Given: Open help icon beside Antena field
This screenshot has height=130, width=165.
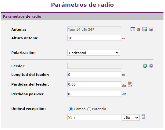Looking at the screenshot, I should (151, 29).
